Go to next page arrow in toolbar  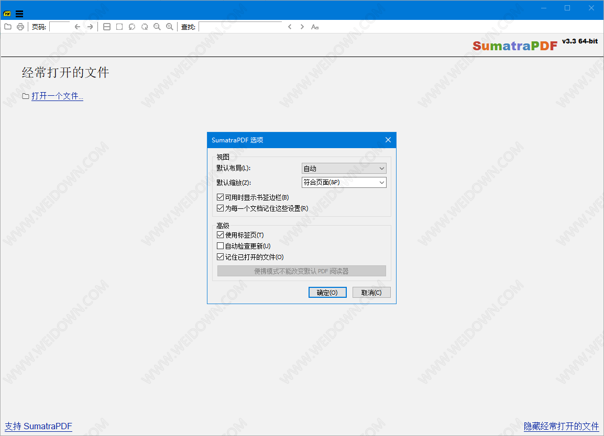(90, 27)
